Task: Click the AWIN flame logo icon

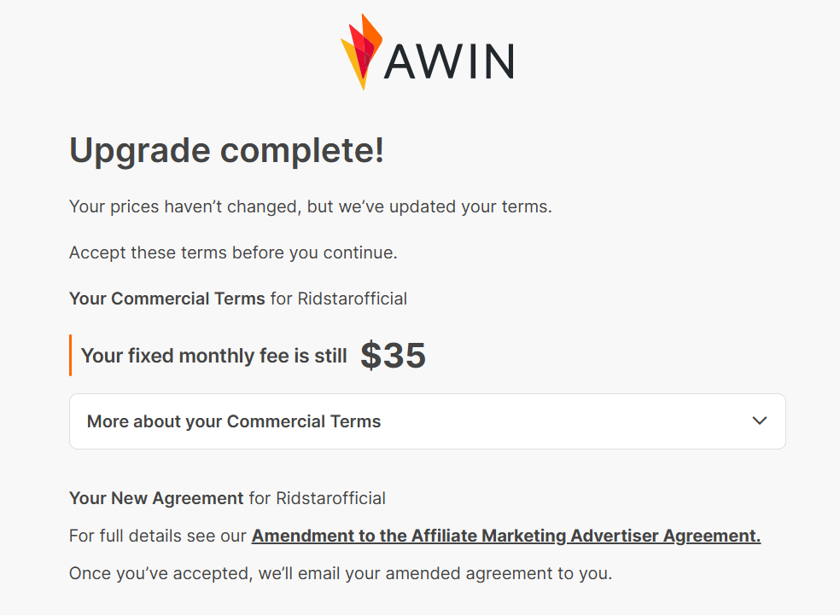Action: click(361, 51)
